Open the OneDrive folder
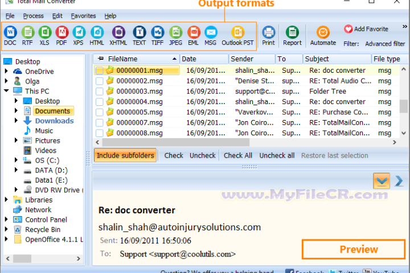 click(39, 72)
